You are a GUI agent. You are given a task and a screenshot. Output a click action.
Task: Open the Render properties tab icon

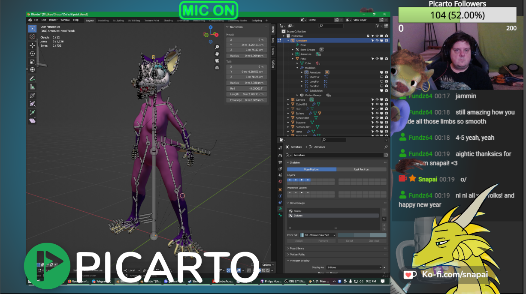click(x=280, y=156)
